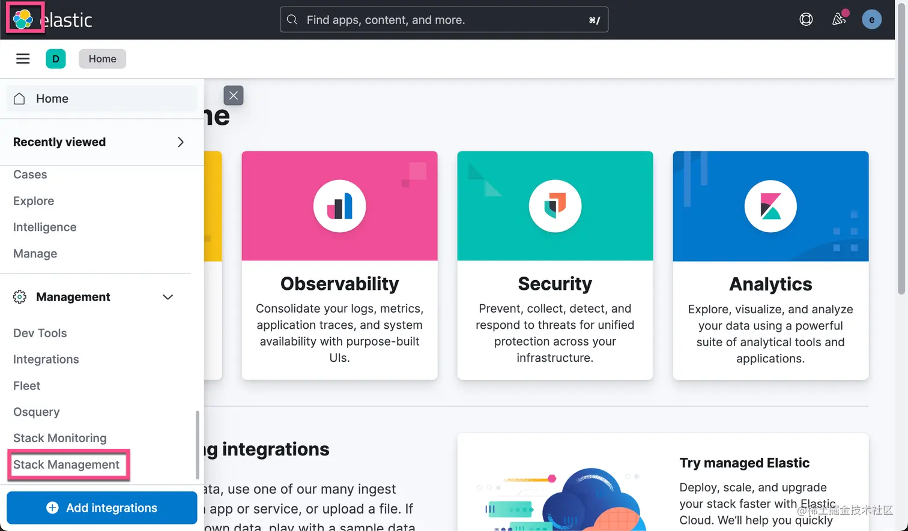Open the Analytics card title
Image resolution: width=908 pixels, height=531 pixels.
click(770, 284)
